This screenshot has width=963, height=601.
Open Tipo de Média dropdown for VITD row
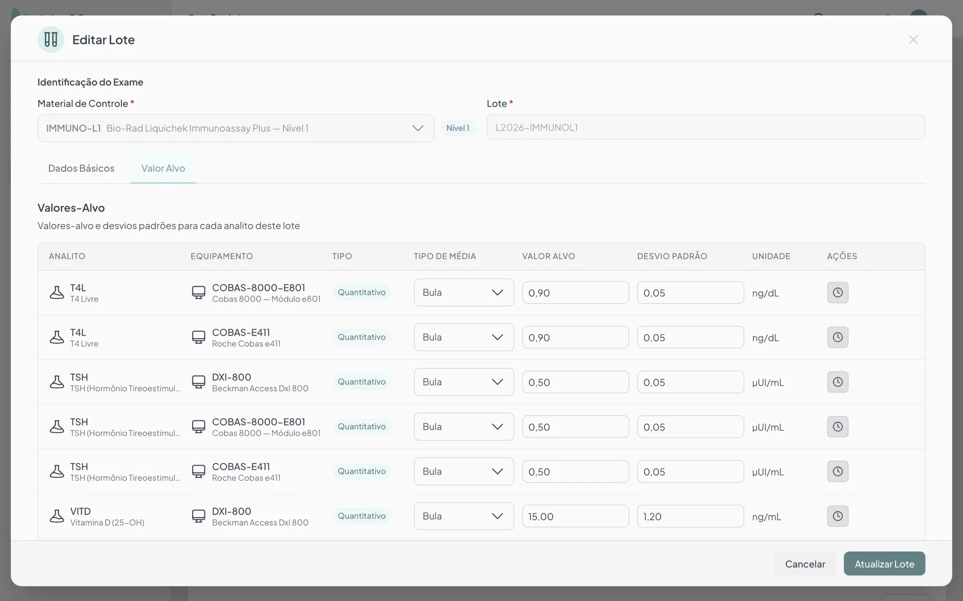[464, 516]
